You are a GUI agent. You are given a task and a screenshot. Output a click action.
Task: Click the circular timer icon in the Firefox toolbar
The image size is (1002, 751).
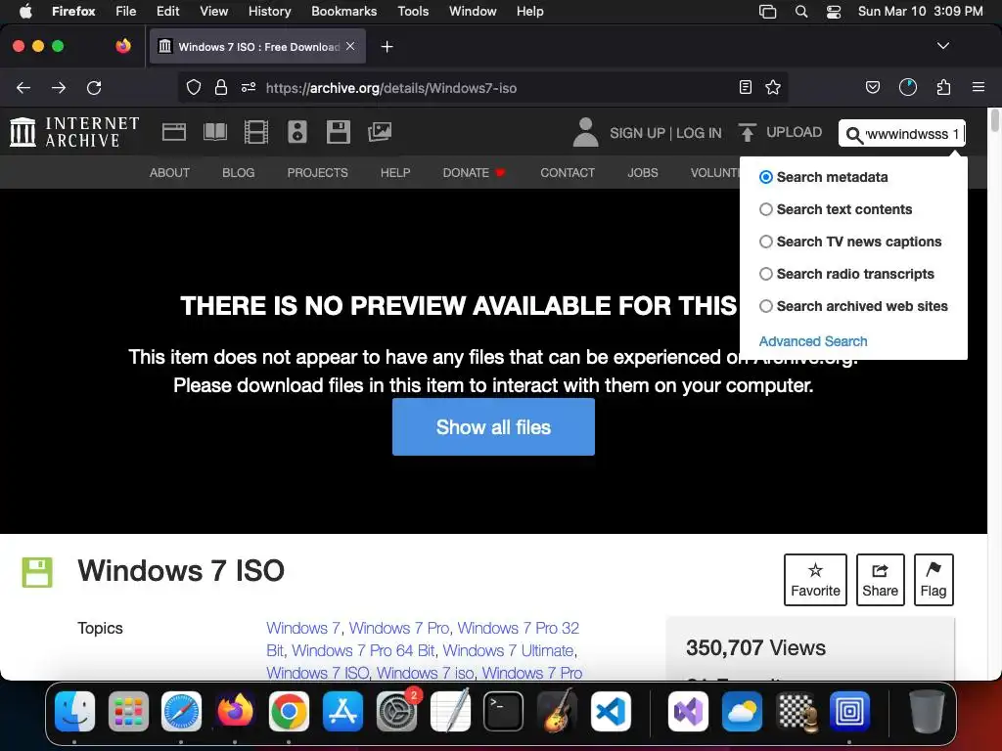(908, 87)
